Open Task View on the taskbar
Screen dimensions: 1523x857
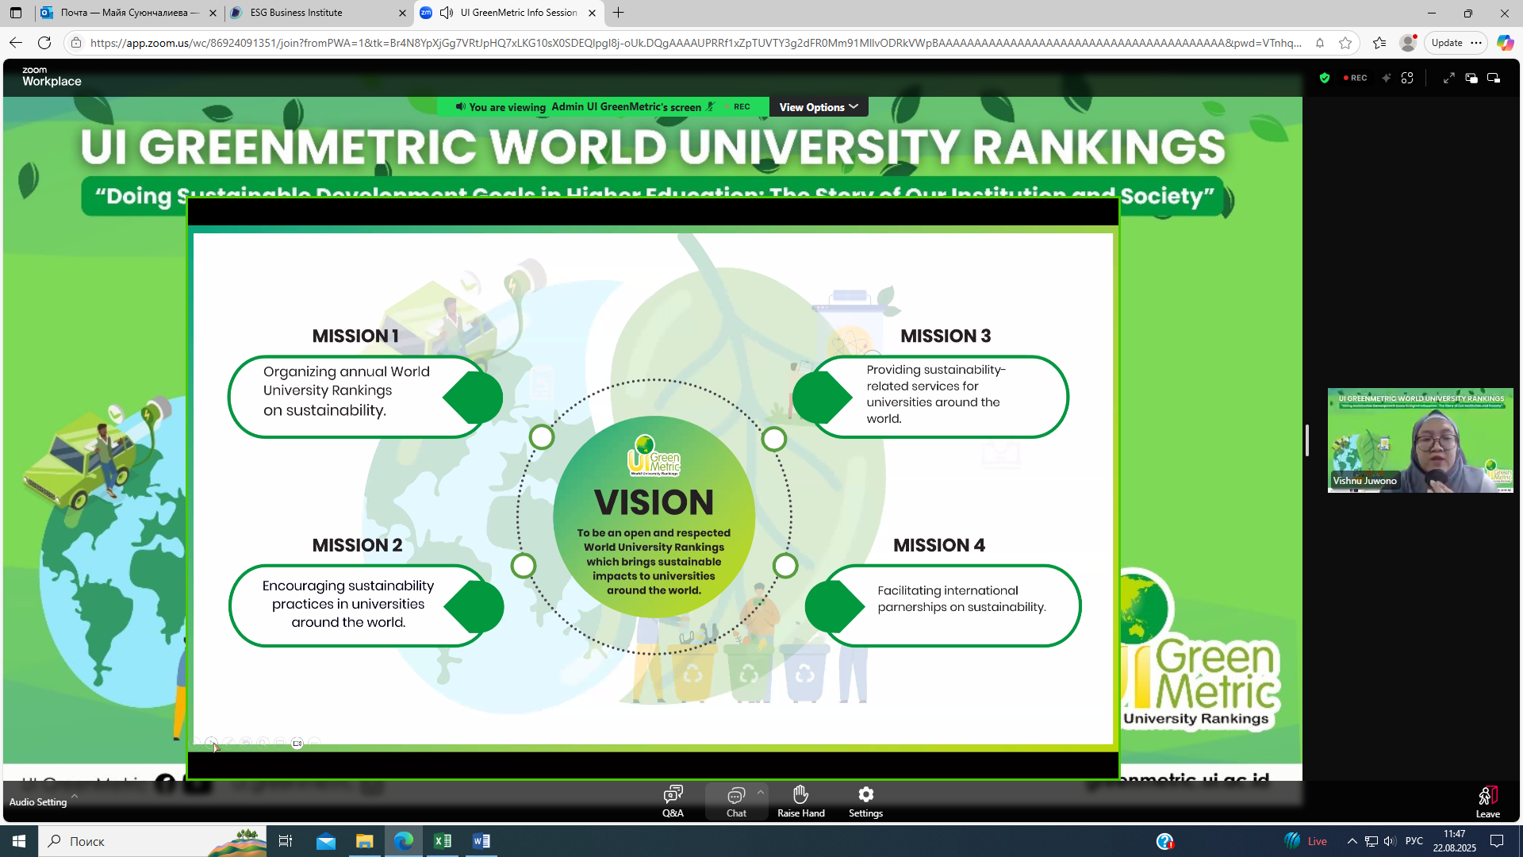tap(286, 841)
